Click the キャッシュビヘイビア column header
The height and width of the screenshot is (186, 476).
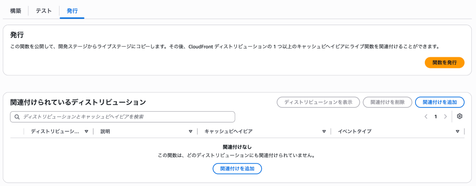click(x=229, y=132)
